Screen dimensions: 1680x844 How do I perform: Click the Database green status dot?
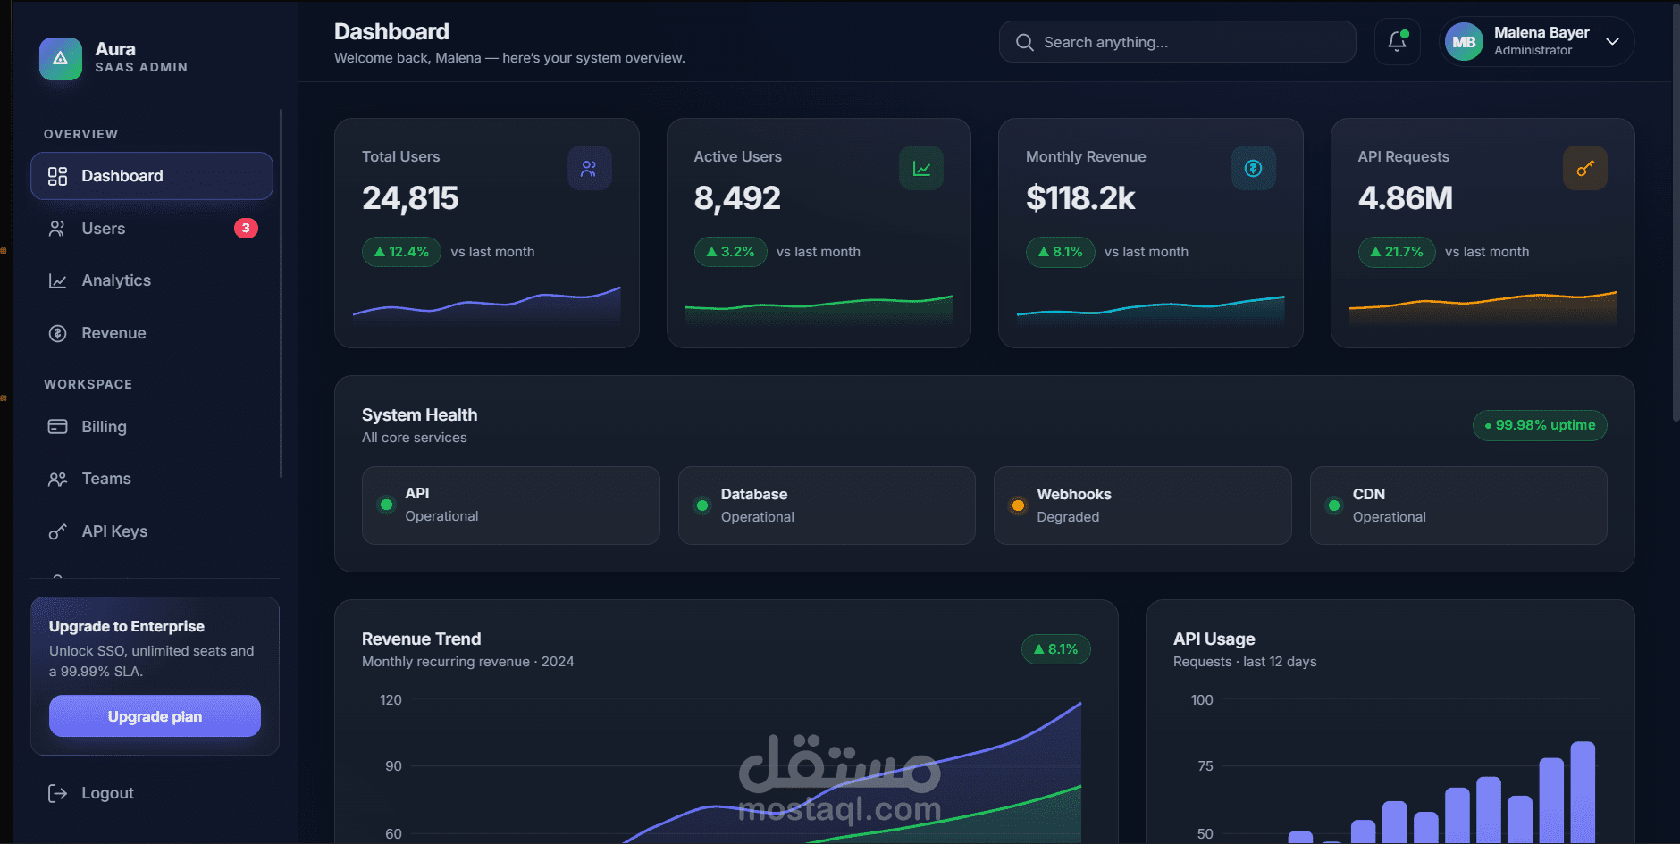(x=702, y=506)
